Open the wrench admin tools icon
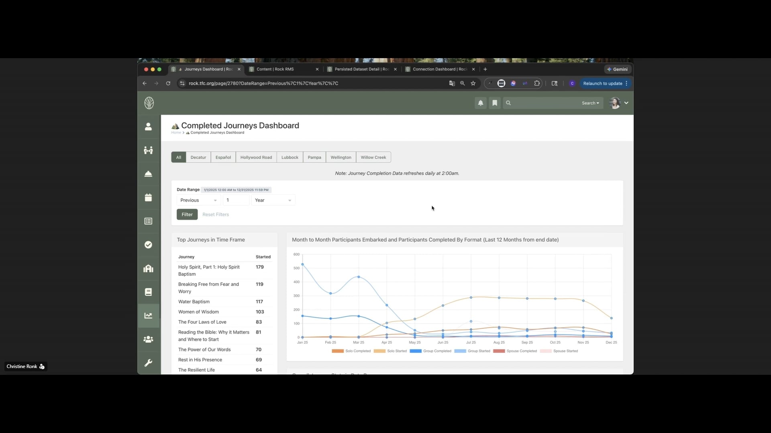 148,363
